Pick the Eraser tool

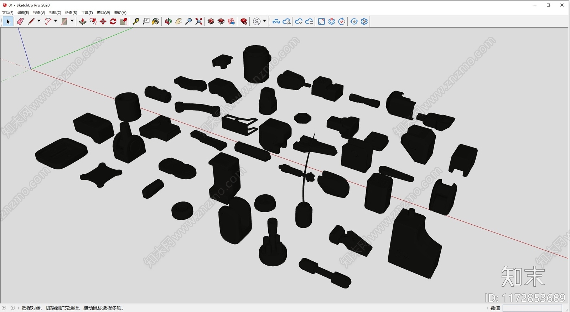[20, 21]
